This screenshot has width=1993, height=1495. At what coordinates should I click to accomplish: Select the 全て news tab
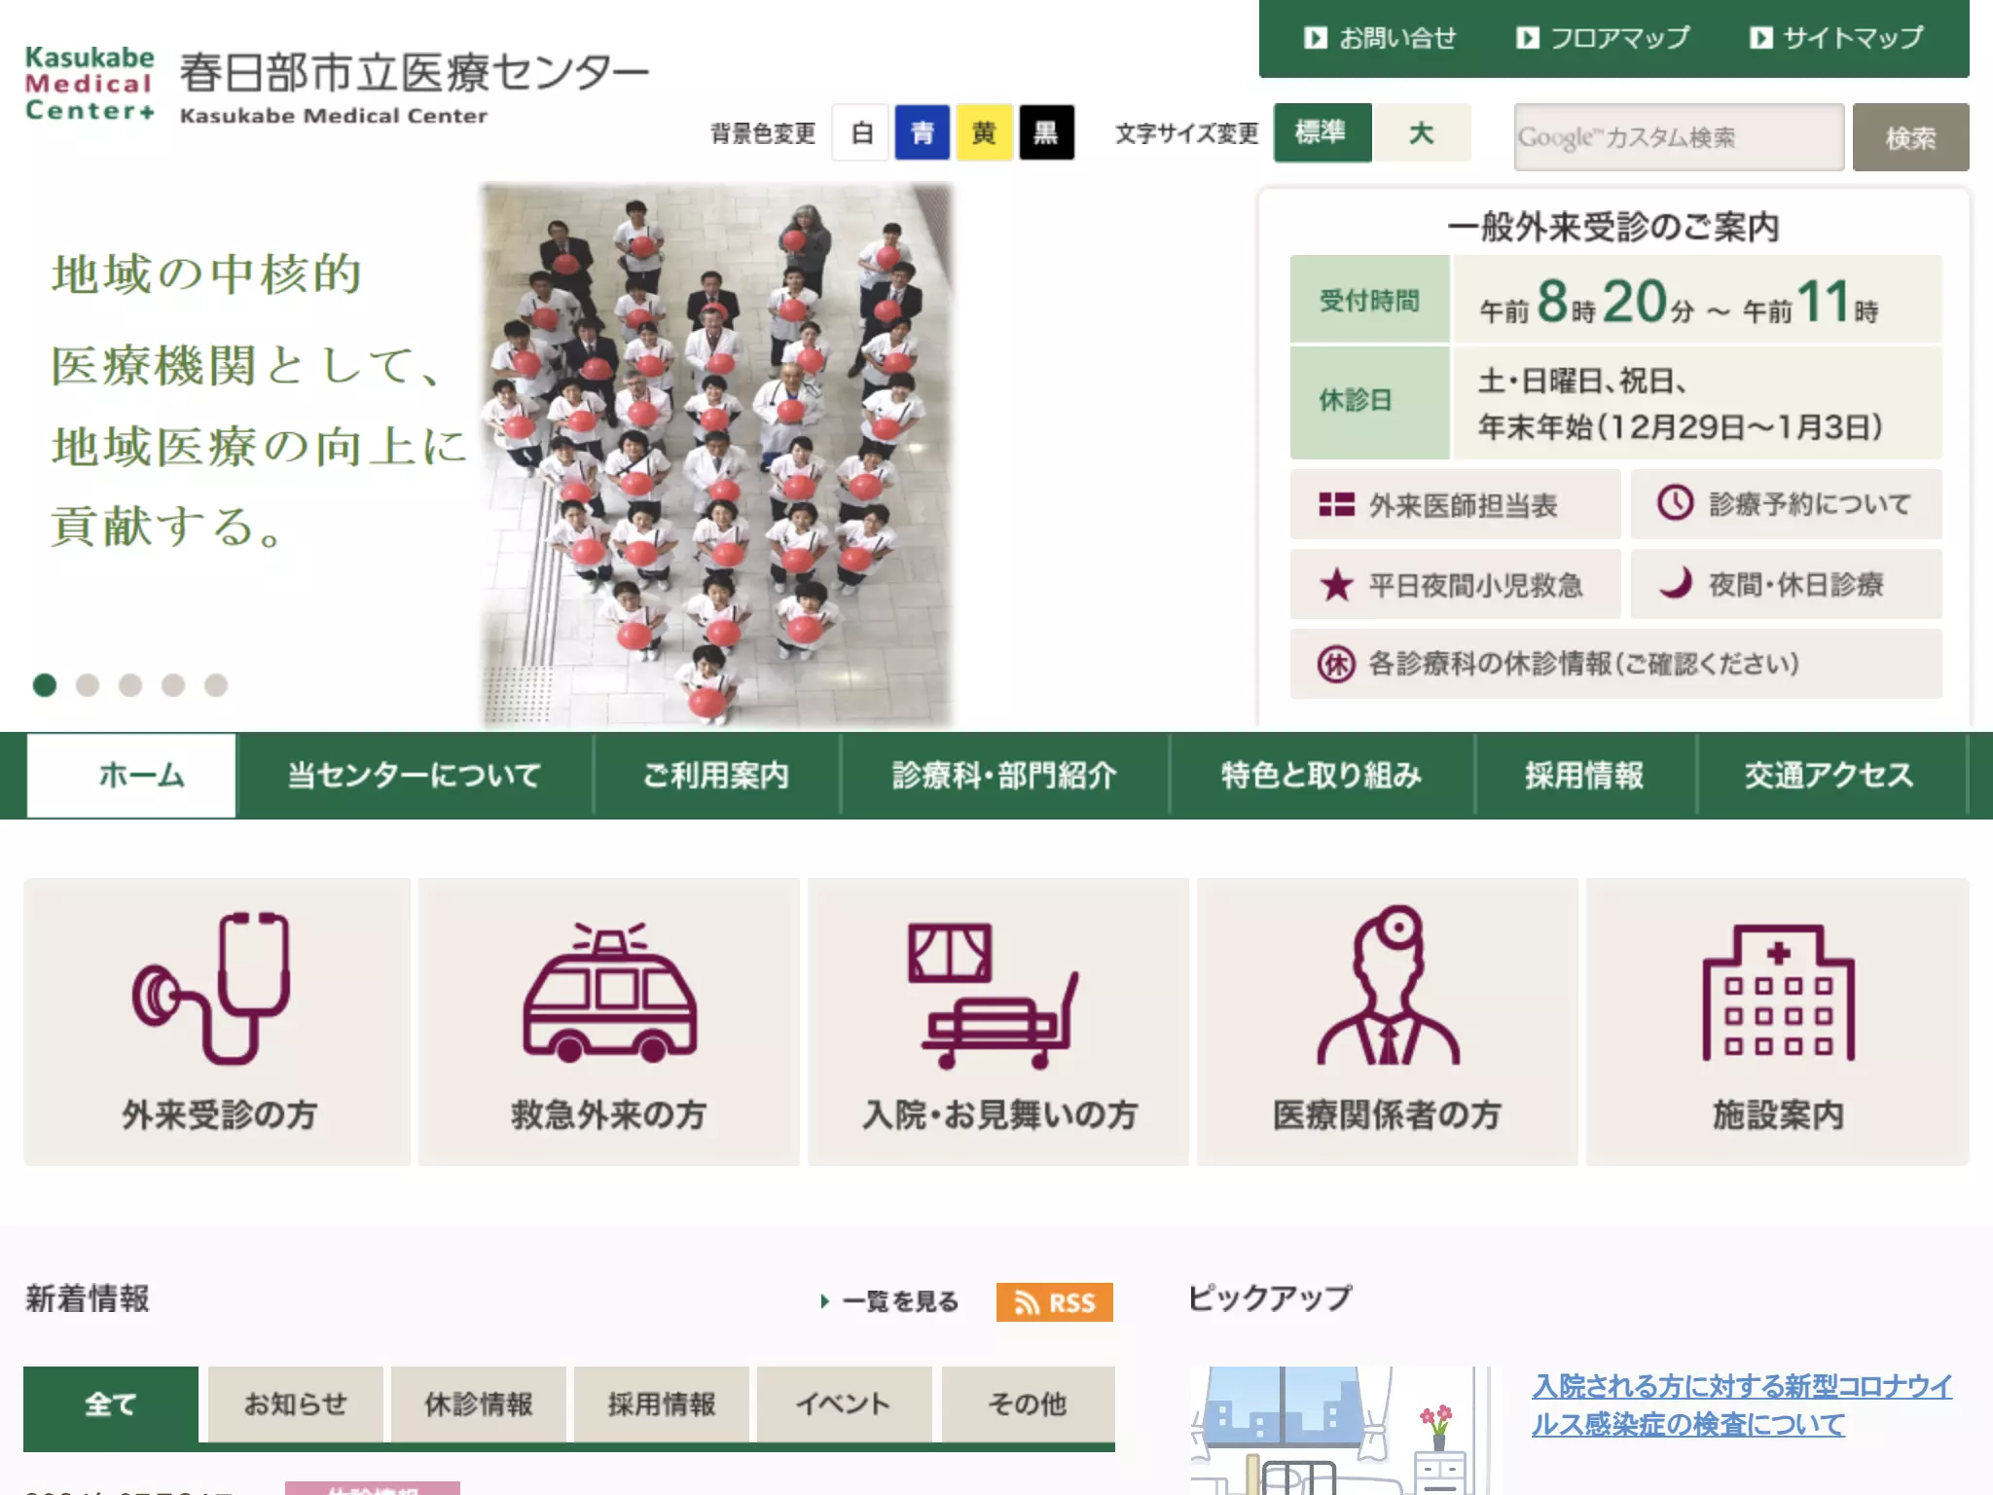(111, 1404)
